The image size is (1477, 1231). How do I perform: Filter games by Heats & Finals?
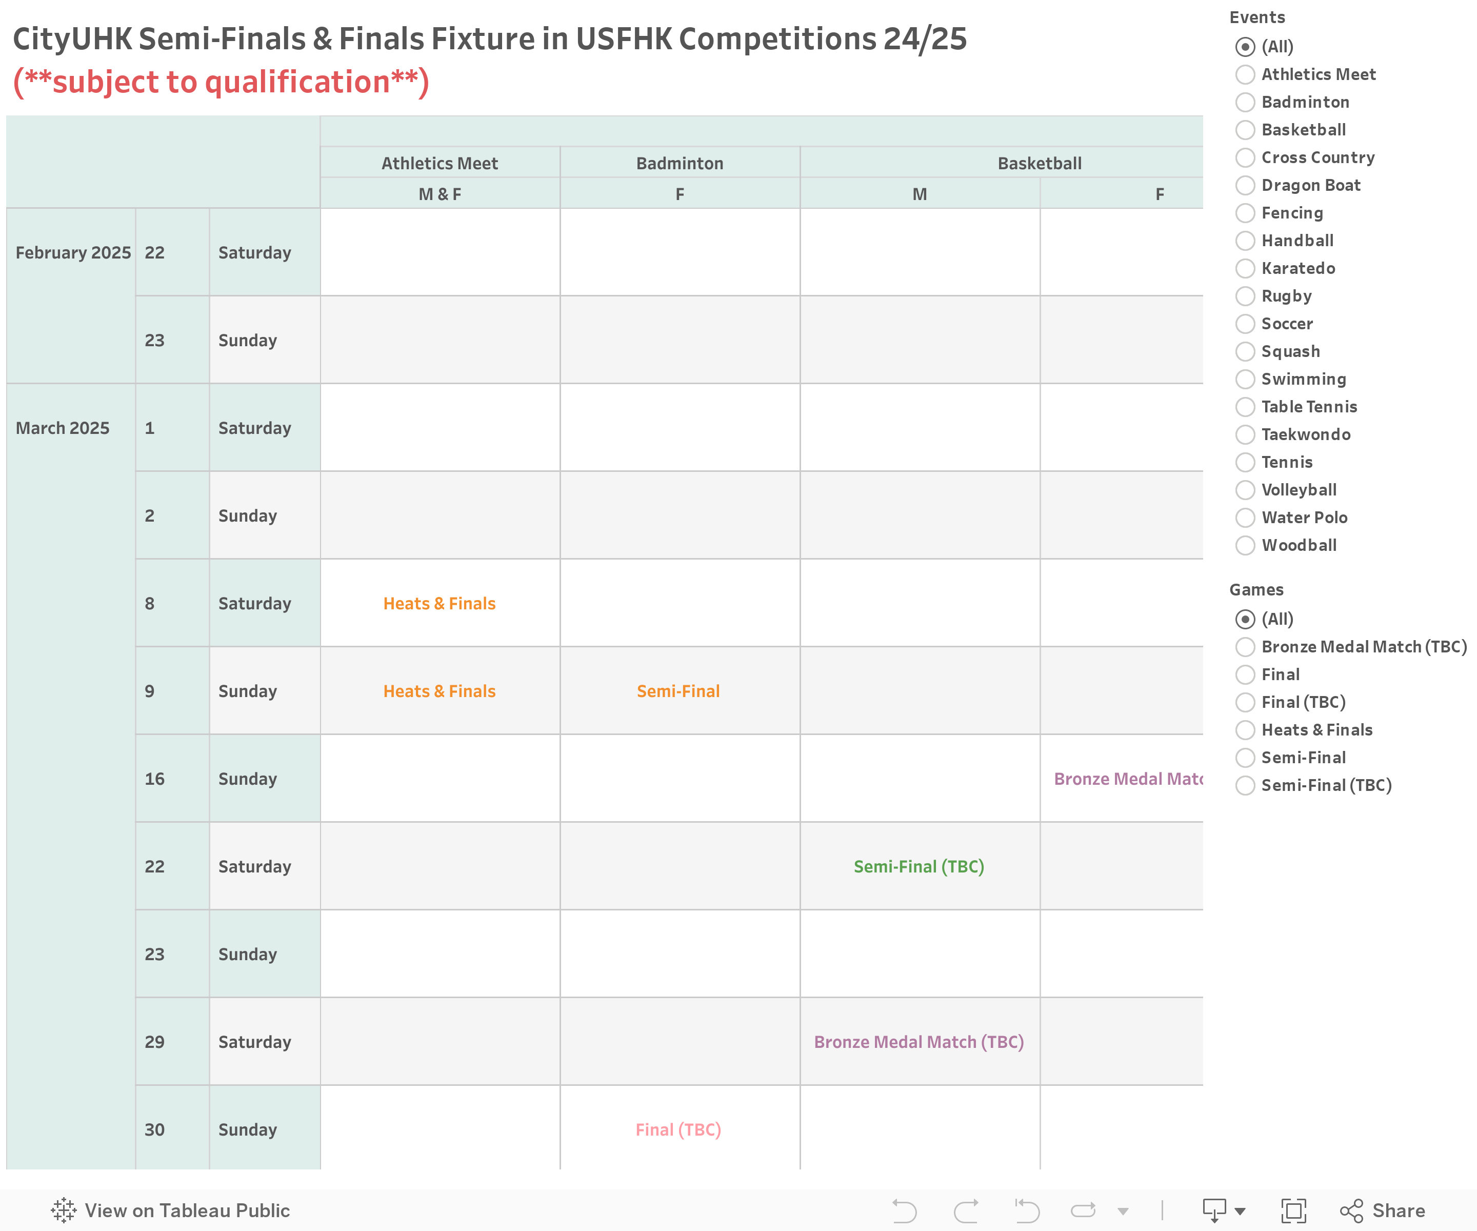pyautogui.click(x=1246, y=730)
